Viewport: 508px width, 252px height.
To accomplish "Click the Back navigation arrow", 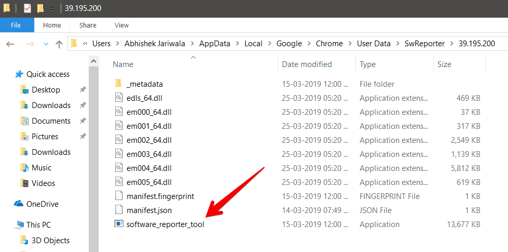I will pos(10,44).
